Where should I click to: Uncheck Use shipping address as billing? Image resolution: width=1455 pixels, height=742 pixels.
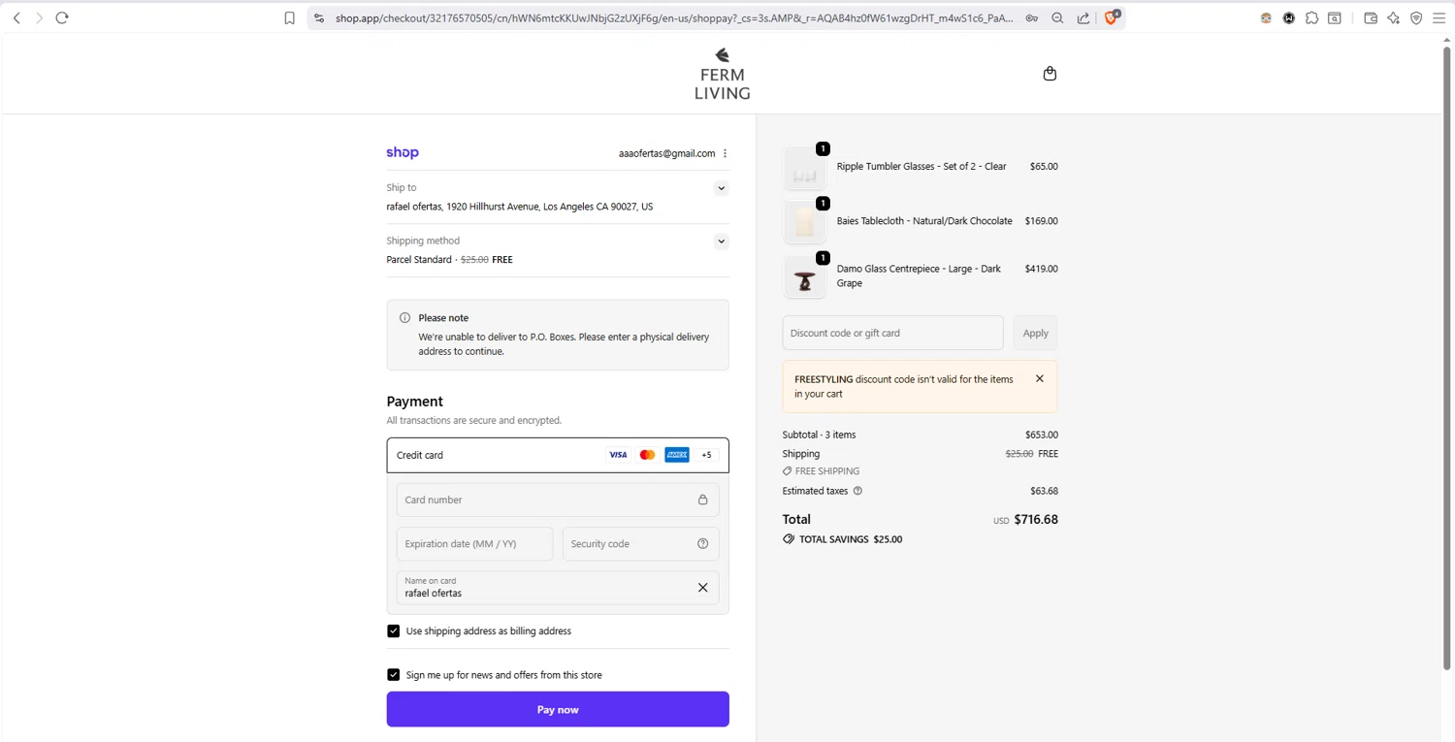[x=393, y=631]
